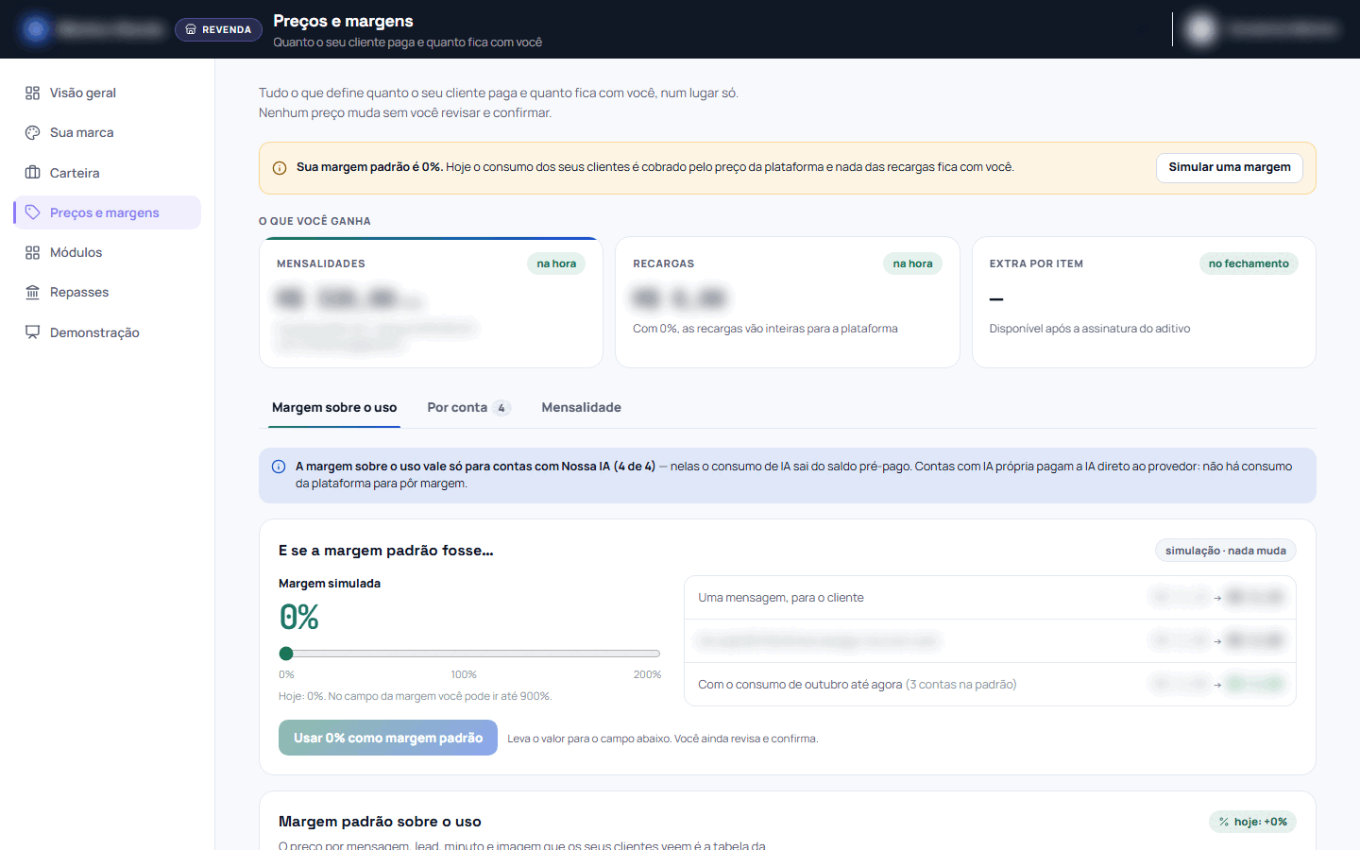Select the Preços e margens tag icon
Screen dimensions: 1360x850
[32, 212]
